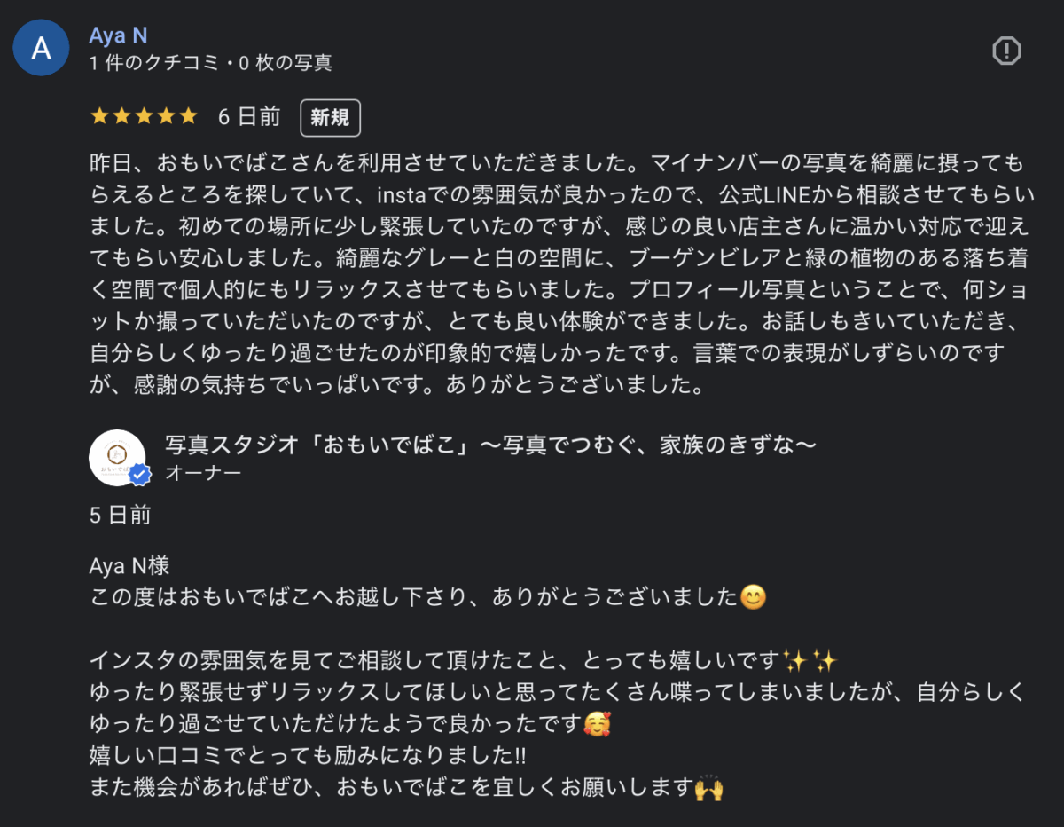Click the fourth rating star
The width and height of the screenshot is (1064, 827).
pyautogui.click(x=168, y=114)
